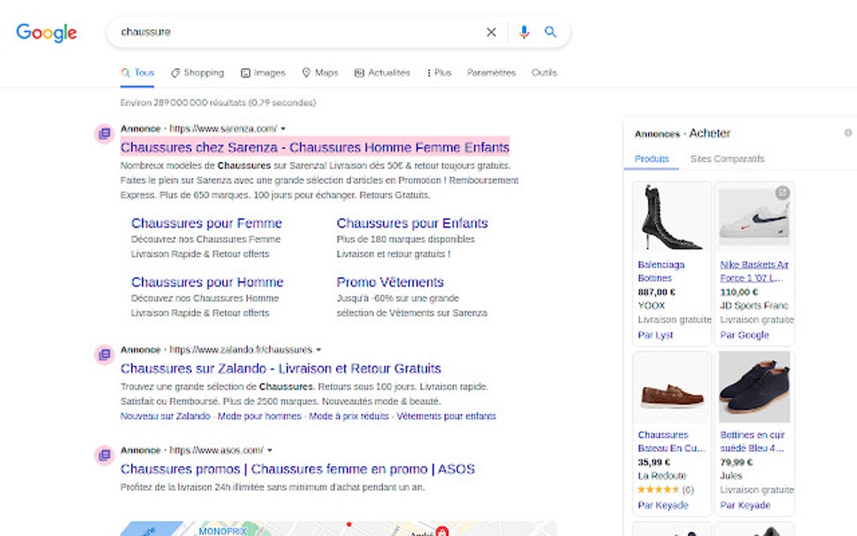The width and height of the screenshot is (857, 536).
Task: Click the ad badge icon beside Zalando result
Action: pyautogui.click(x=104, y=355)
